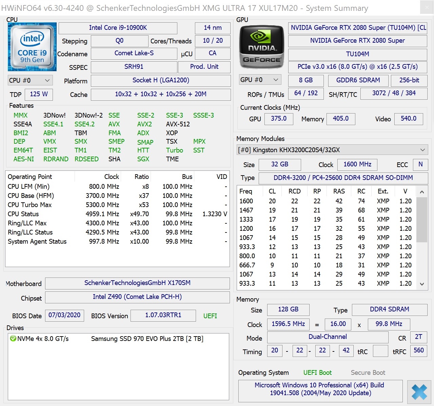Click the 1596.5 MHz memory clock field
Image resolution: width=434 pixels, height=406 pixels.
288,324
